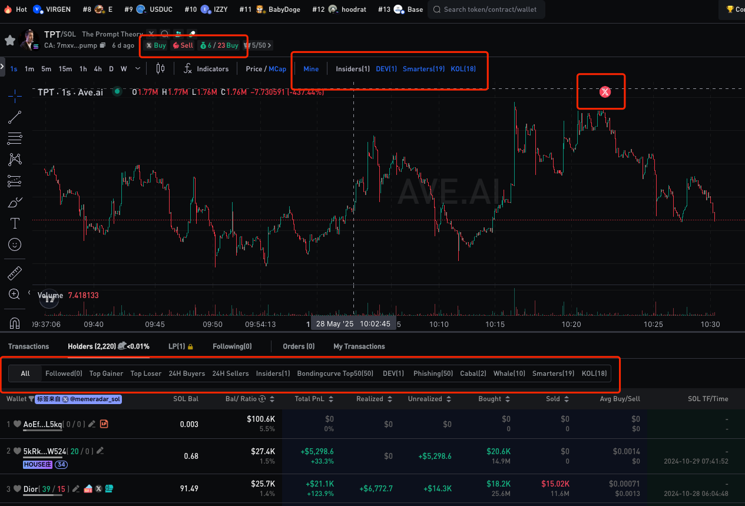
Task: Toggle KOL(18) markers on chart
Action: pyautogui.click(x=463, y=69)
